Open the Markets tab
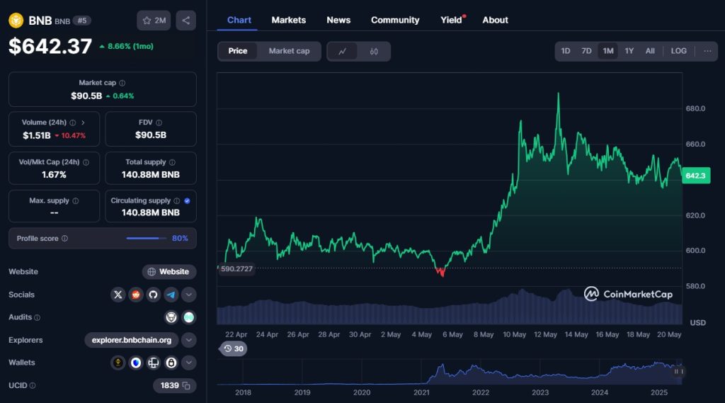 pos(289,20)
